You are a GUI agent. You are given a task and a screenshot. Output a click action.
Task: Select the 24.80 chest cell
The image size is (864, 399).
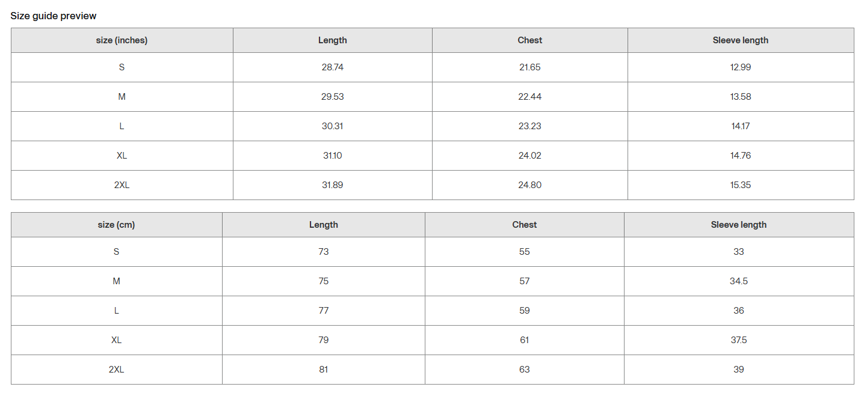click(x=529, y=185)
